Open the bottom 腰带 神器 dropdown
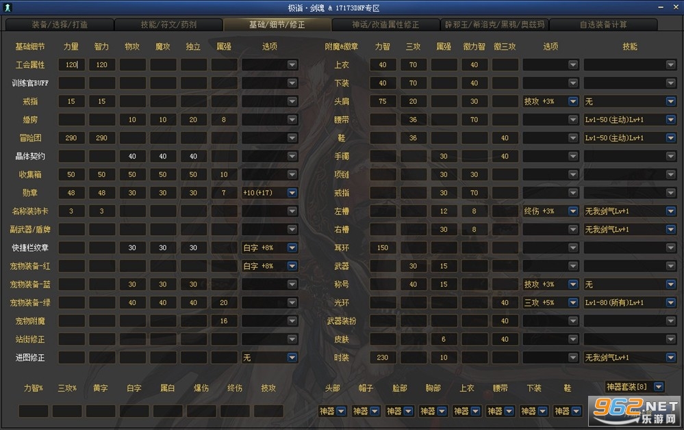Image resolution: width=684 pixels, height=430 pixels. point(509,412)
